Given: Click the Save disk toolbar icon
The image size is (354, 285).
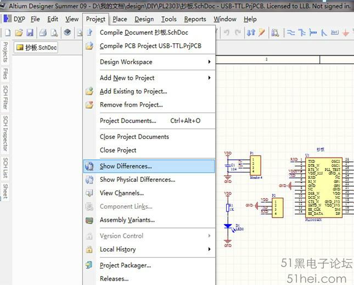Looking at the screenshot, I should click(x=30, y=33).
